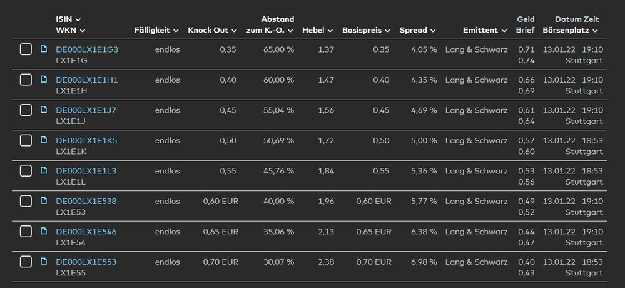Click document icon beside DE000LX1E538
This screenshot has height=288, width=625.
44,200
